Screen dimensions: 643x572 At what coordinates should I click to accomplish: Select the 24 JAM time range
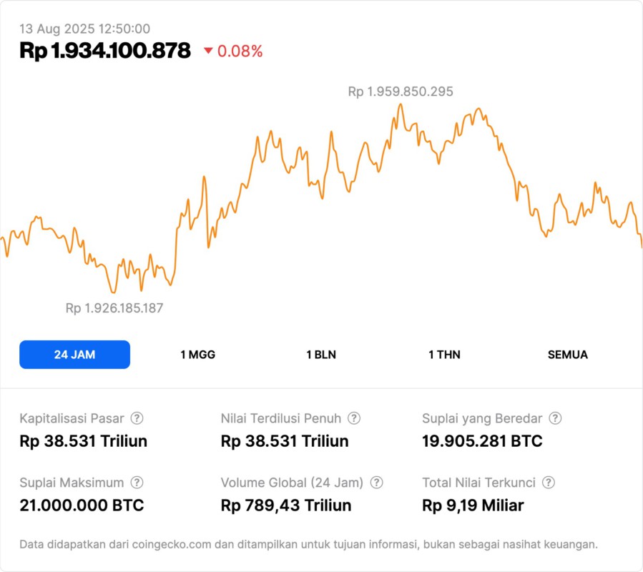[x=74, y=355]
